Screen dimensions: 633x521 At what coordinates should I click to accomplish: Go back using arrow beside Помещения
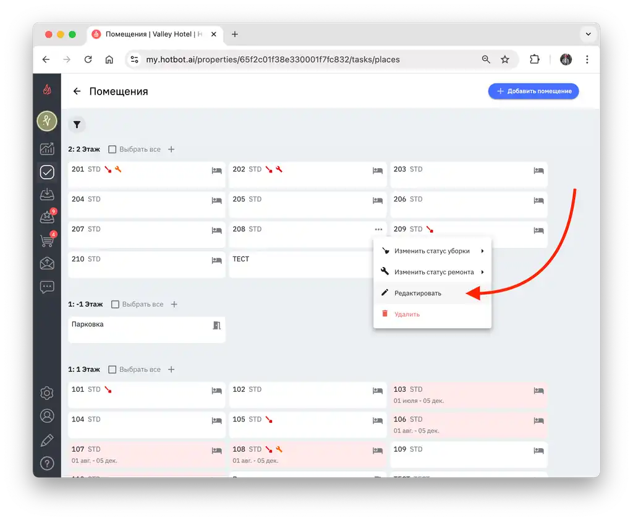[77, 91]
